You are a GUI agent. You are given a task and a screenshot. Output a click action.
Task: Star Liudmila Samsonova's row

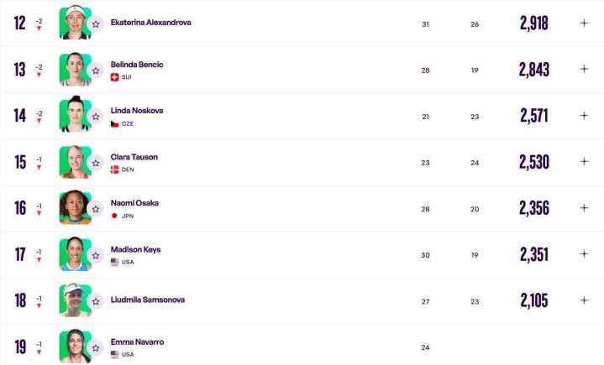coord(96,300)
